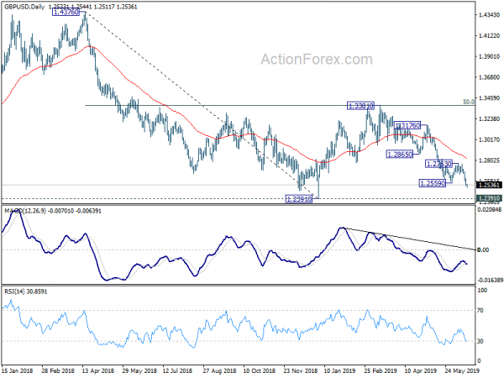Select the 1.28025 price axis value
The height and width of the screenshot is (378, 504).
489,160
